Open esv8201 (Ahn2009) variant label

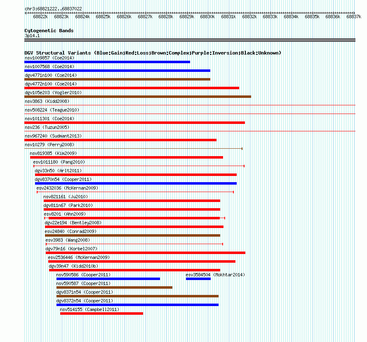coord(65,214)
